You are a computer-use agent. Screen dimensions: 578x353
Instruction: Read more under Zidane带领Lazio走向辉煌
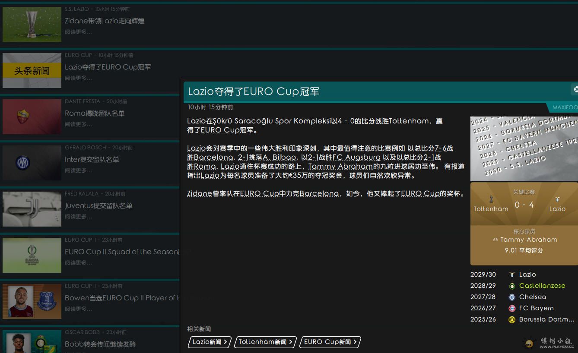[78, 32]
